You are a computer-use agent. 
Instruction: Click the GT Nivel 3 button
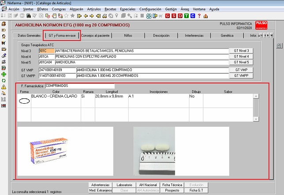pyautogui.click(x=241, y=51)
